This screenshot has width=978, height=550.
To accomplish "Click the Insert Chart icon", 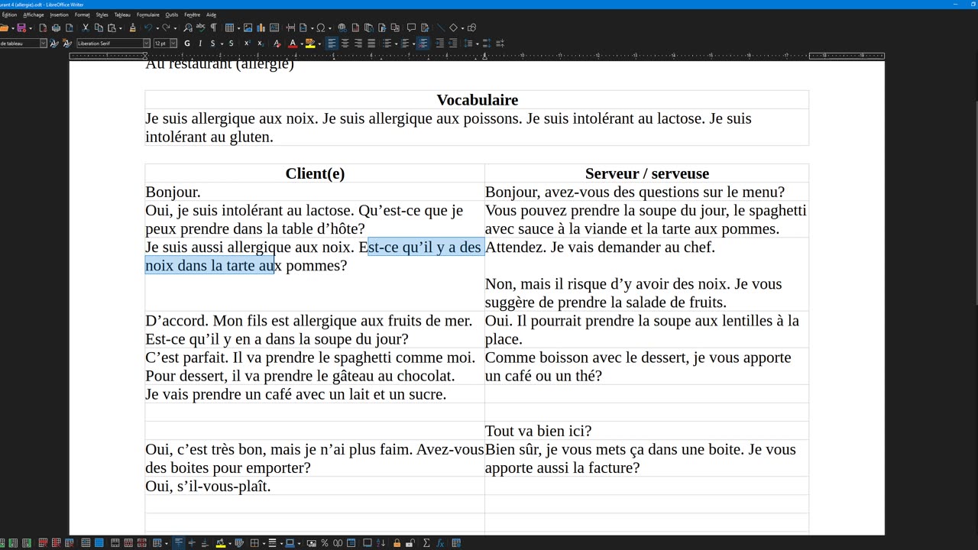I will 261,28.
